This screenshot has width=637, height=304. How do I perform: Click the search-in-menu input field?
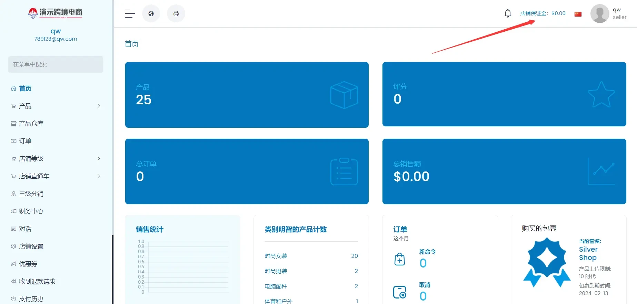[56, 64]
